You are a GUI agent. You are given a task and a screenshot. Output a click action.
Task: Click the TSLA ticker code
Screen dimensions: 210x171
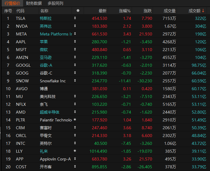tap(20, 18)
